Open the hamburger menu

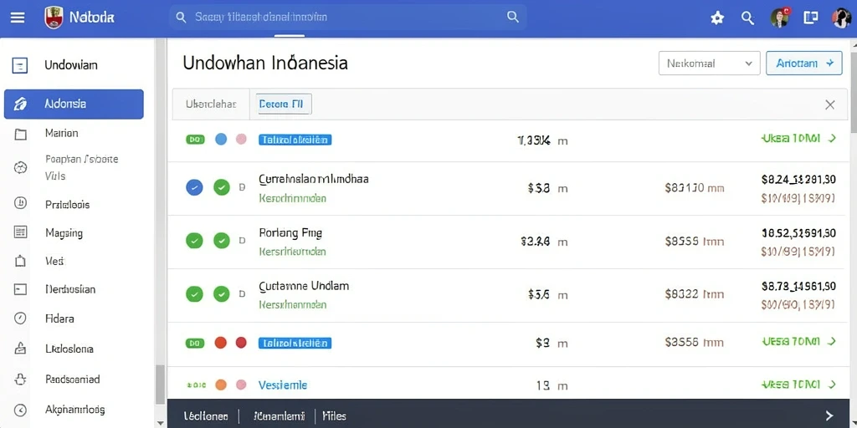tap(18, 18)
